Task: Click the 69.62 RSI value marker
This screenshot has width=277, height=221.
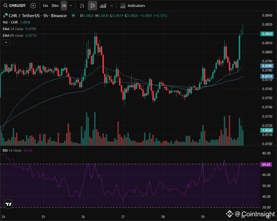Action: 267,164
